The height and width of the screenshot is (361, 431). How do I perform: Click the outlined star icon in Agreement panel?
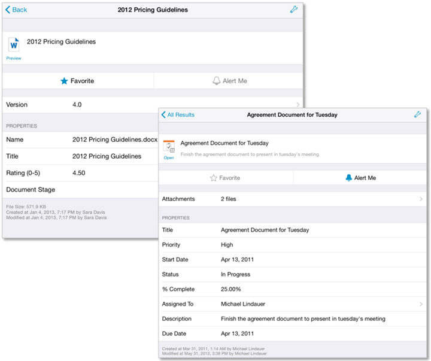point(213,178)
